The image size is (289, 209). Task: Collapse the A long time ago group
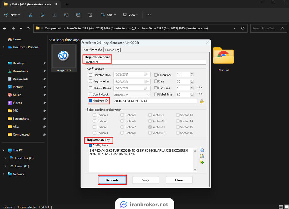tap(50, 40)
